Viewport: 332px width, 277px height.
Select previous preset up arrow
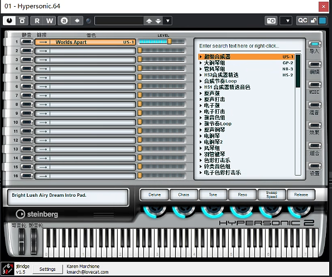(x=149, y=21)
